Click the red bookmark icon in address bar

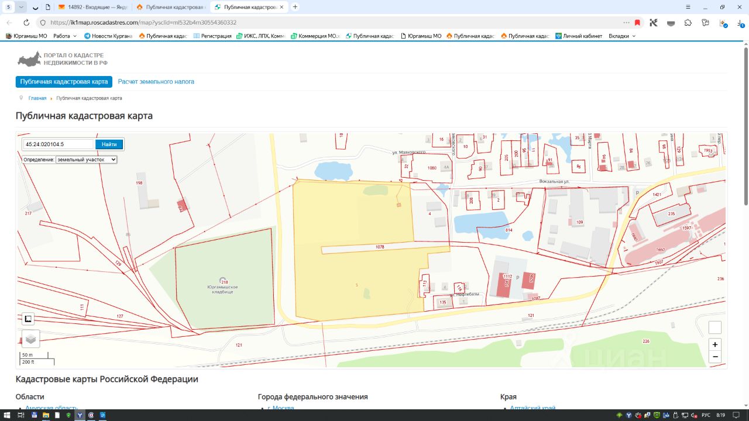tap(637, 22)
